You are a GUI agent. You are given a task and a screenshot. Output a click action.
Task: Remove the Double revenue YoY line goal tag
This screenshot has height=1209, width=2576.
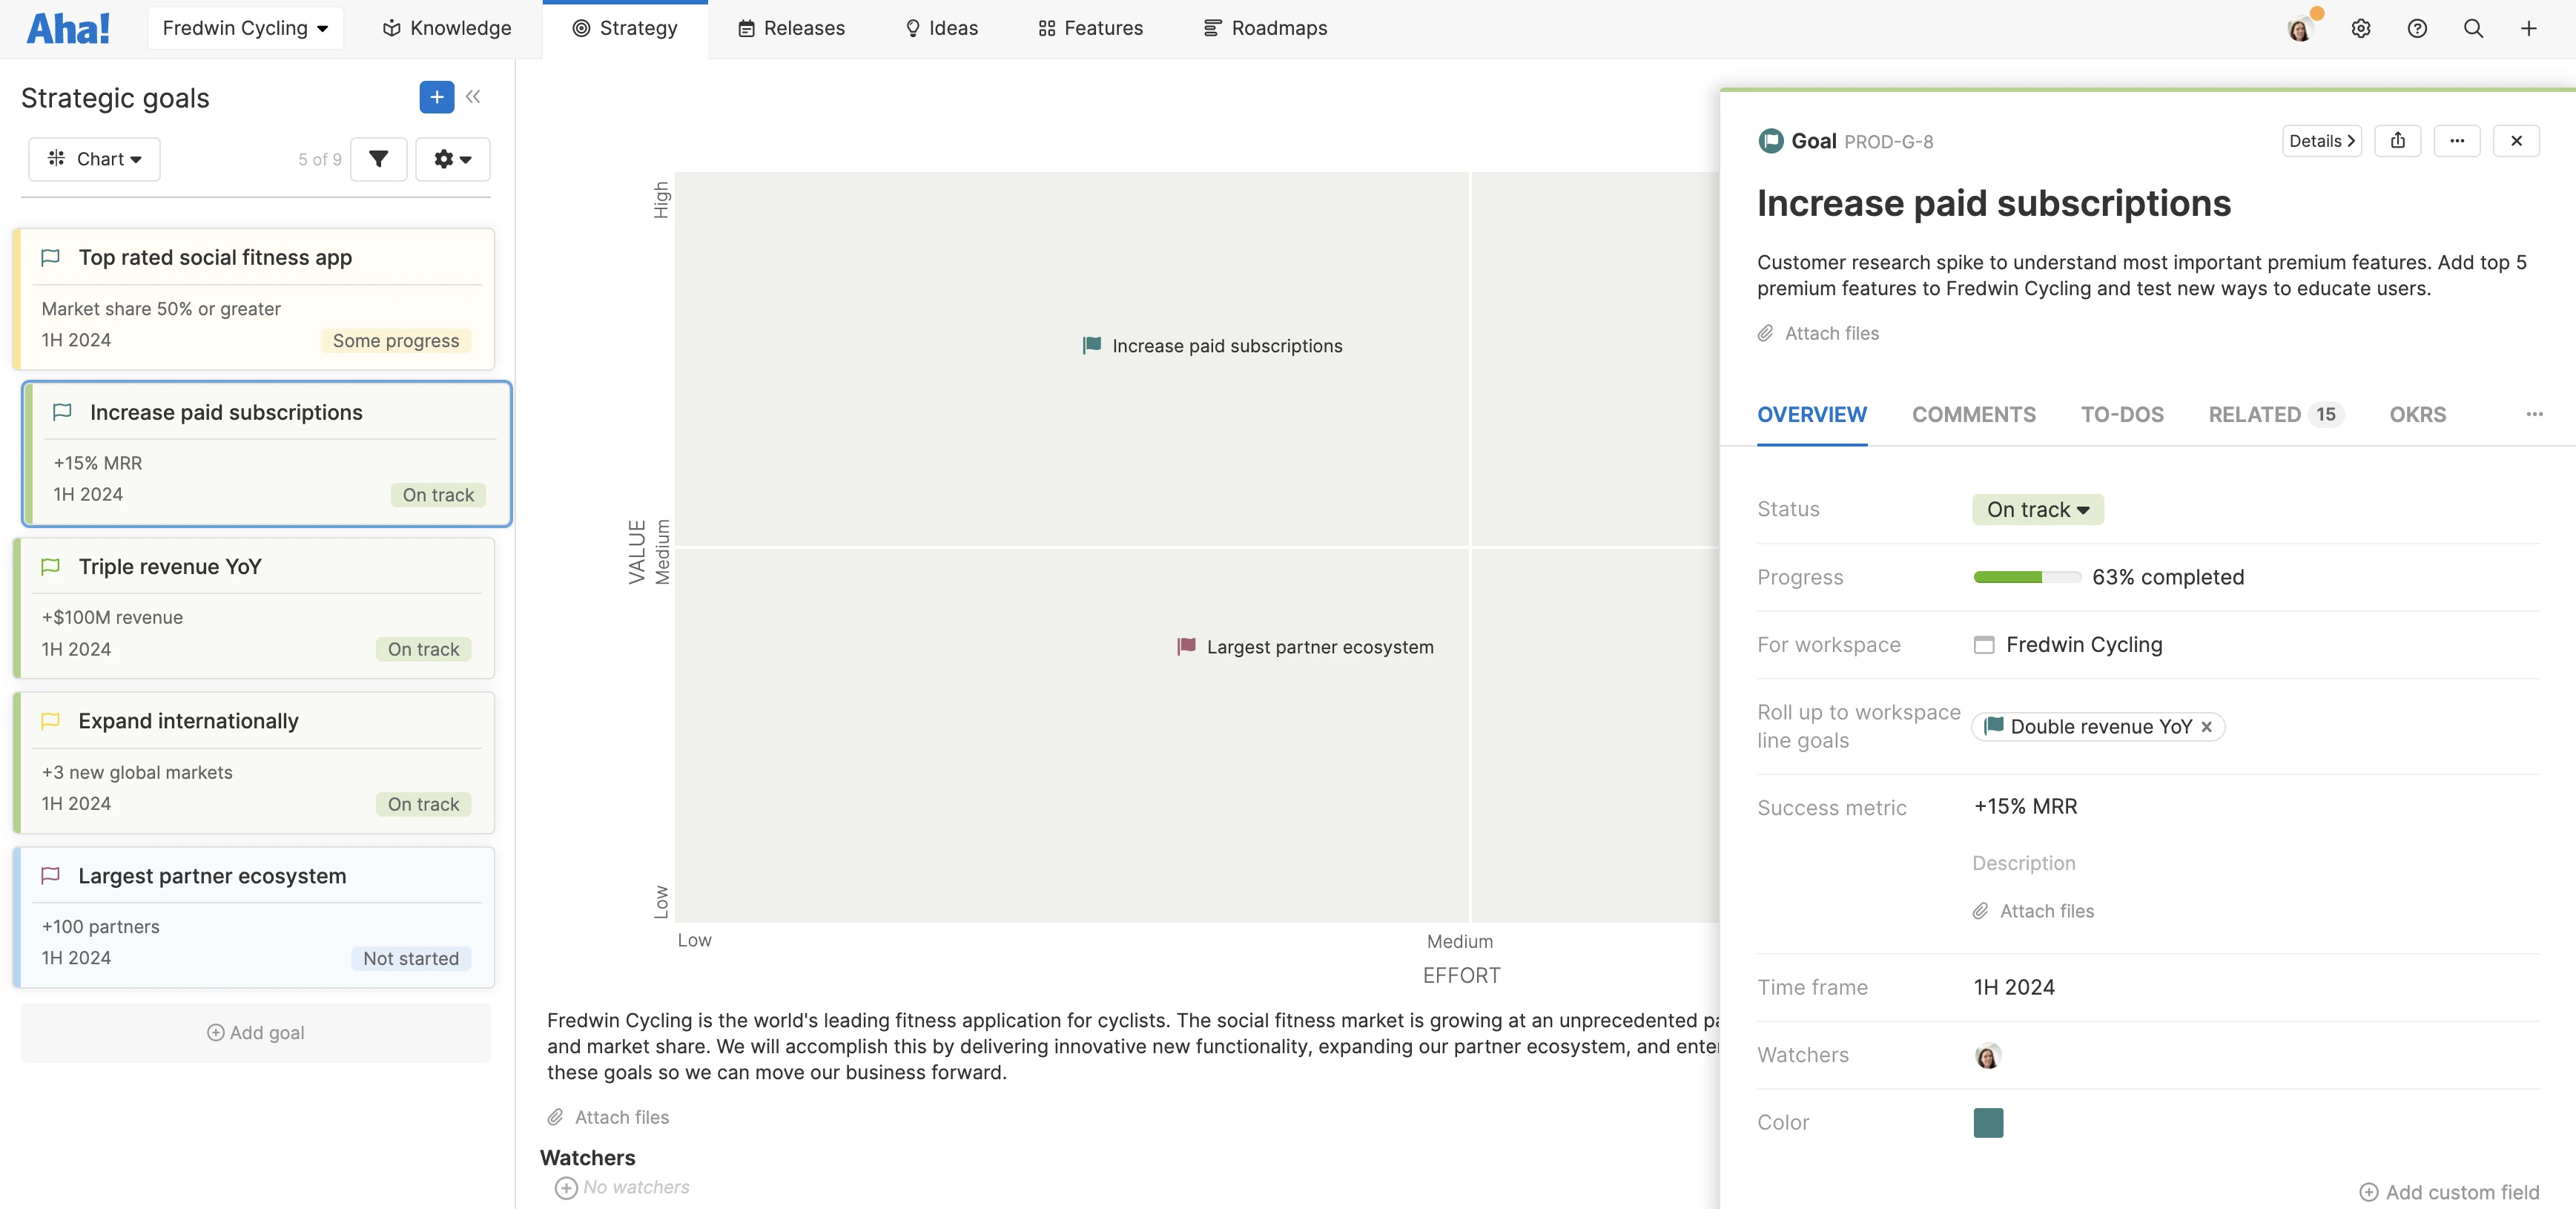coord(2207,726)
